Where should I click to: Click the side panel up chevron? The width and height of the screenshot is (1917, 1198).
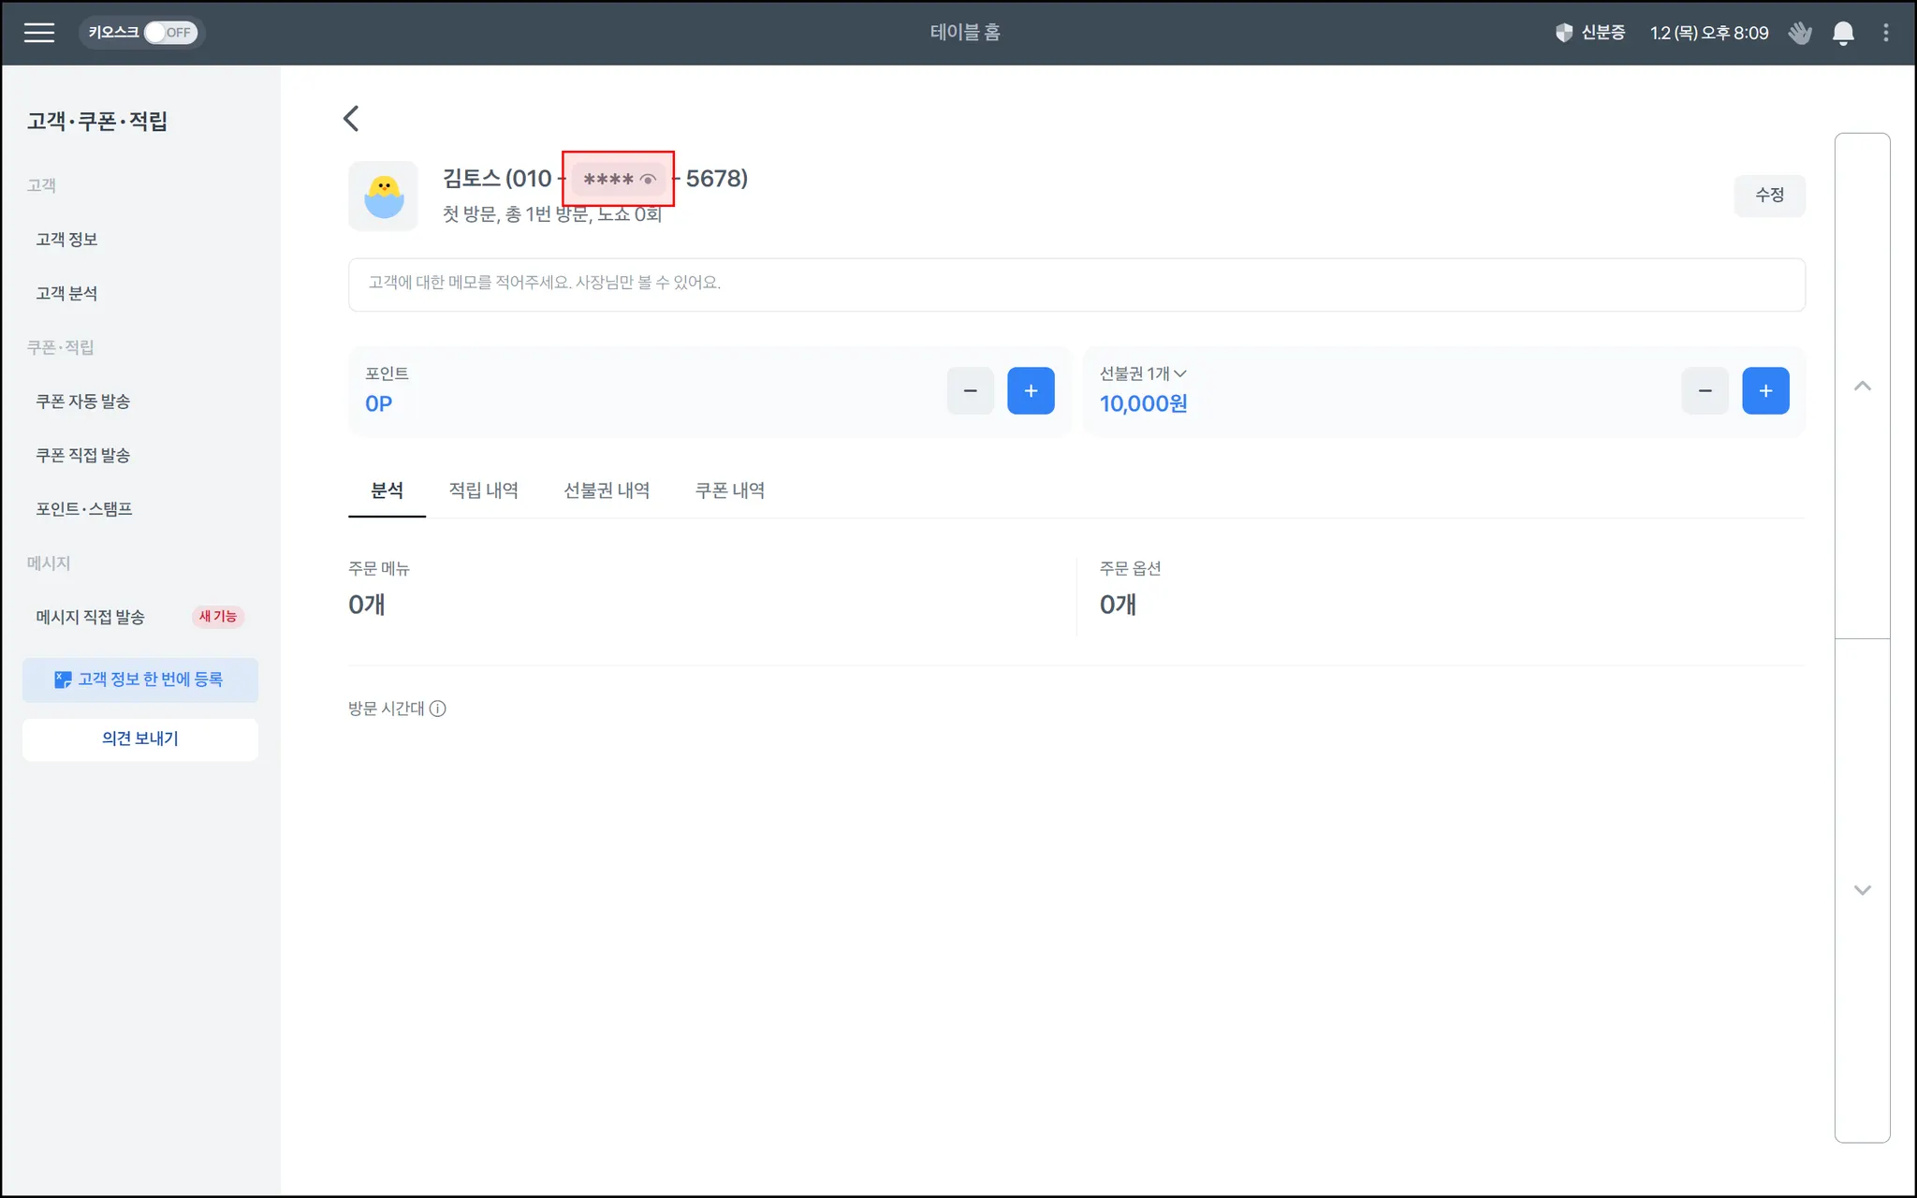point(1862,386)
